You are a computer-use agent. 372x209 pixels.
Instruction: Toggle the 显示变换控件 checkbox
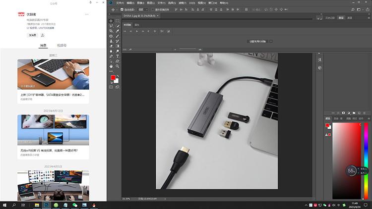pos(152,9)
